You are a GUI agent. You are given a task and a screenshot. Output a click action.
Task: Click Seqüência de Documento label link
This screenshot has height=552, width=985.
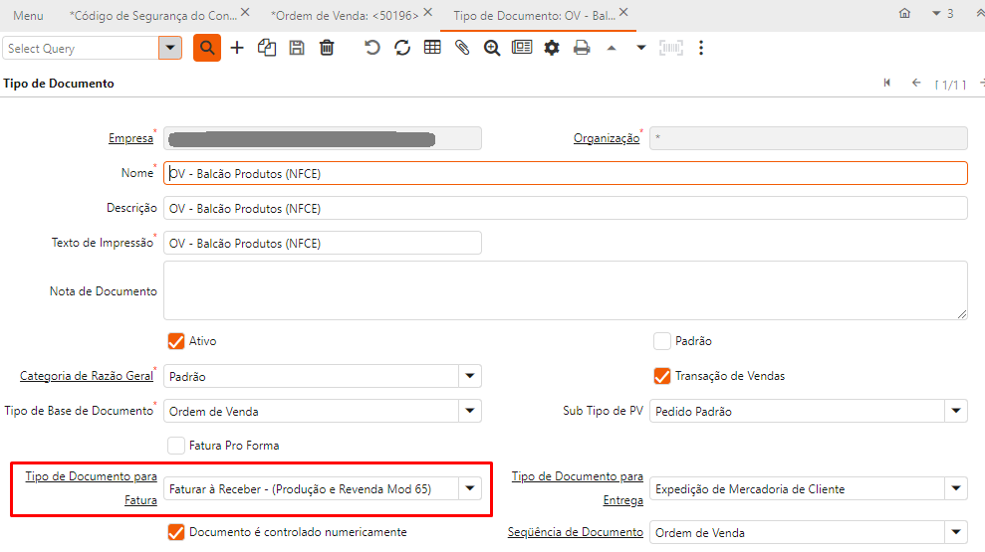pos(576,532)
